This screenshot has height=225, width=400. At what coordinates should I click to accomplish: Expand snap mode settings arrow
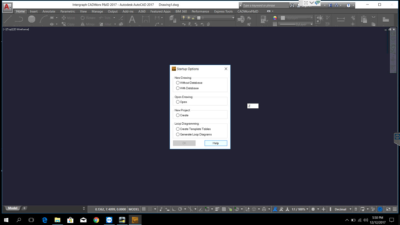(155, 209)
